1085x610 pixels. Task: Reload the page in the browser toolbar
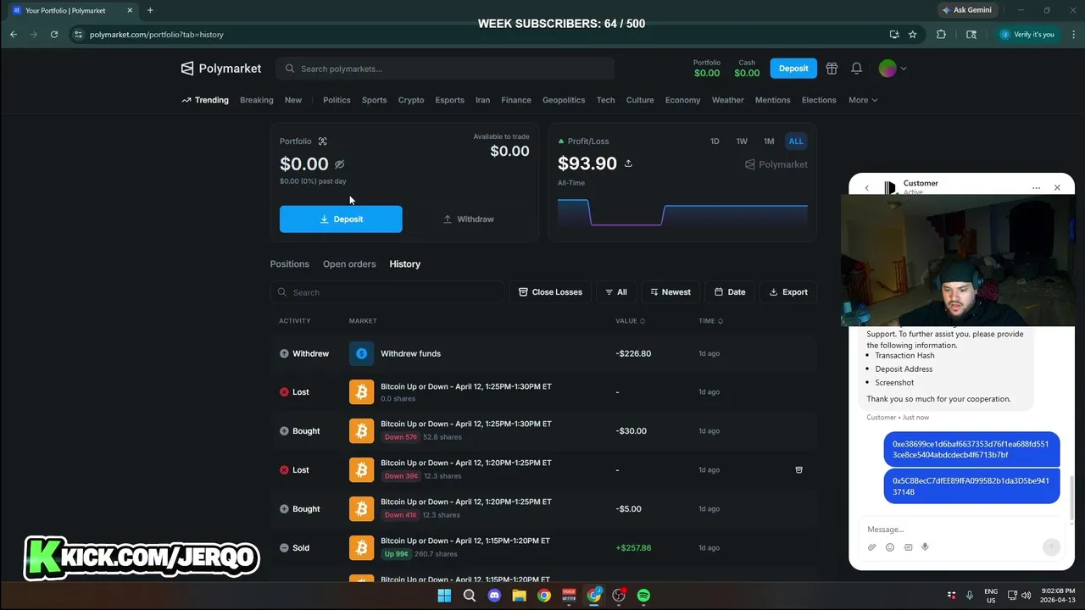point(54,35)
